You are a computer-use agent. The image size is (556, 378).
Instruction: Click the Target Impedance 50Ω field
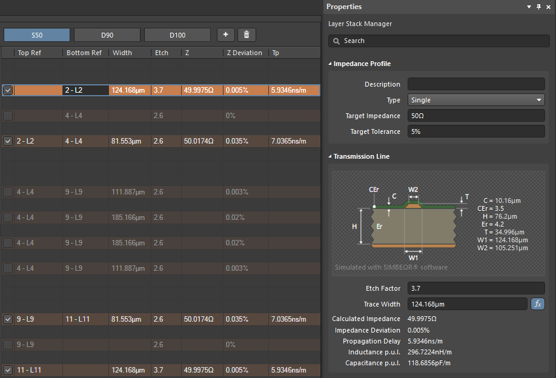(x=476, y=115)
